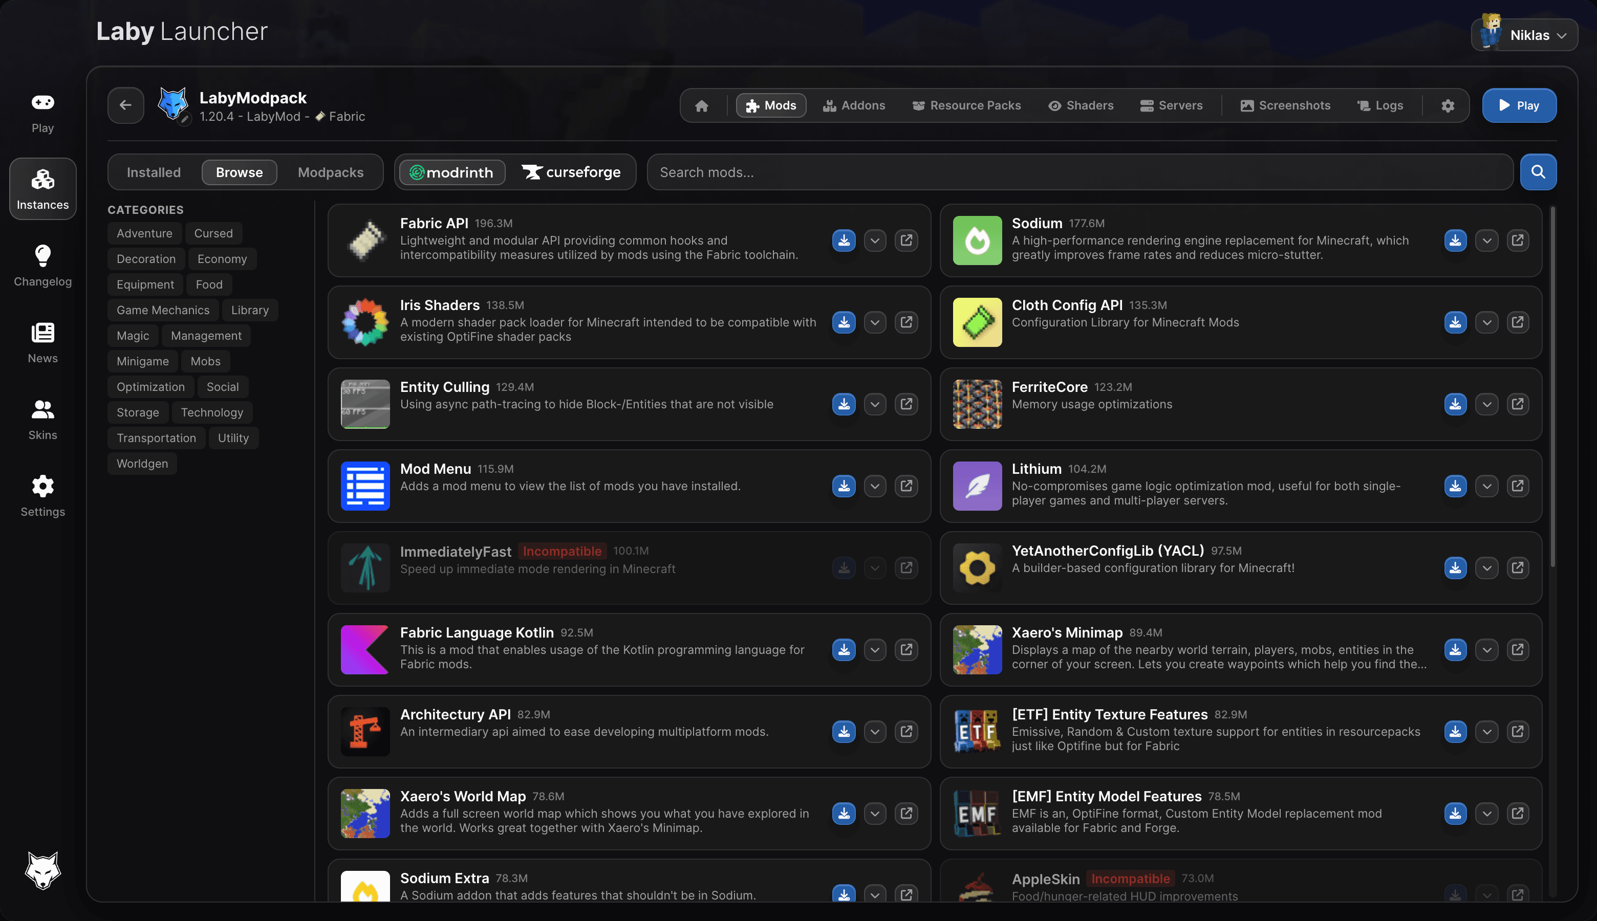Select the Mods tab button
The image size is (1597, 921).
[x=771, y=105]
